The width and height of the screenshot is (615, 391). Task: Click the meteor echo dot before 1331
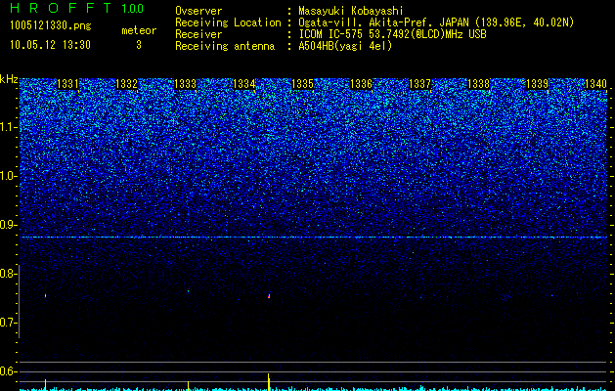[46, 295]
